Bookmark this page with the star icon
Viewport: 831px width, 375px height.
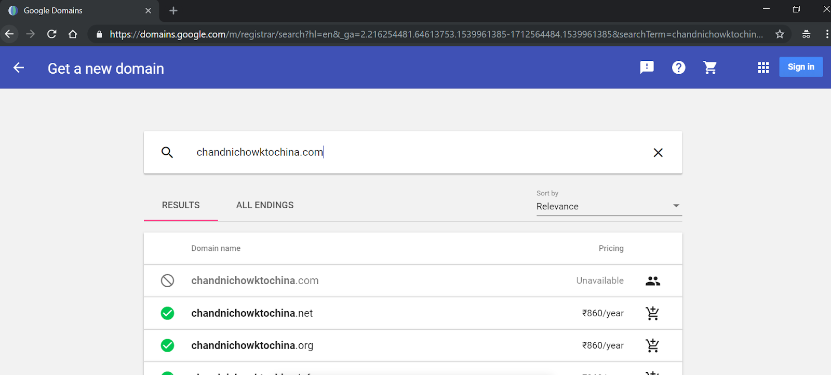[x=780, y=34]
